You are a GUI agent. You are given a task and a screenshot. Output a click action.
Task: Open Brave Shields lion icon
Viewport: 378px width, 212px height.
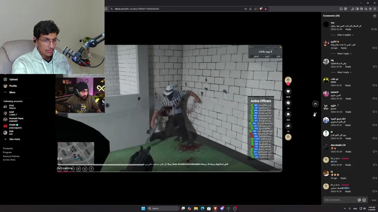pos(261,9)
